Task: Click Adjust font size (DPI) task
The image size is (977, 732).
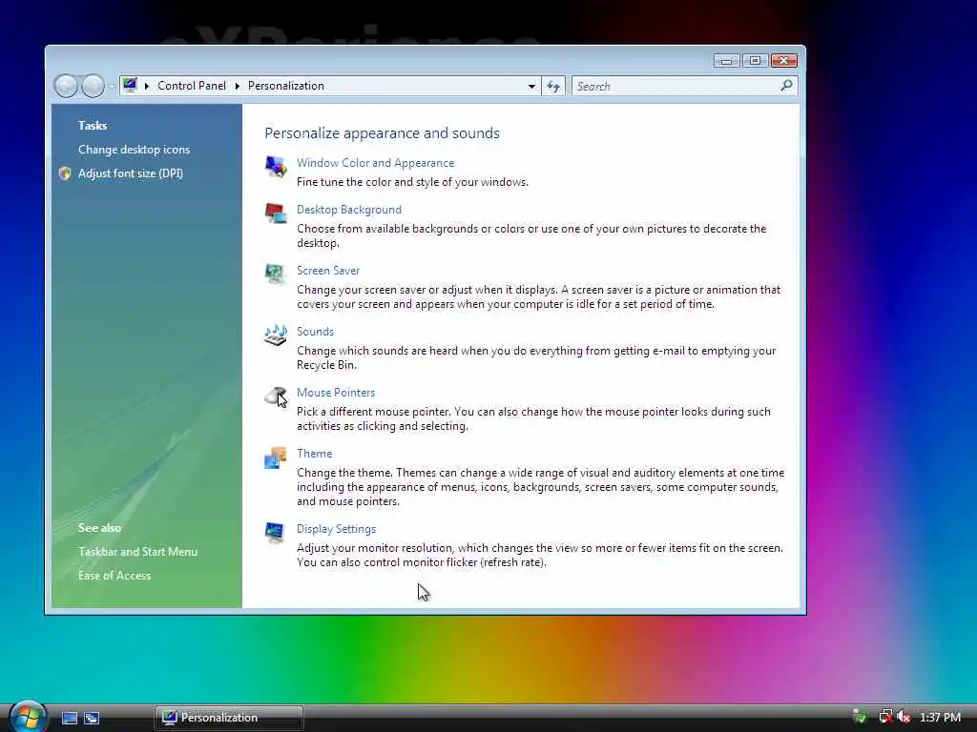Action: point(131,173)
